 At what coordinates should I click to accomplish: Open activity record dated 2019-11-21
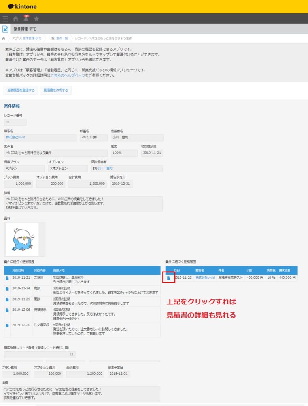7,278
